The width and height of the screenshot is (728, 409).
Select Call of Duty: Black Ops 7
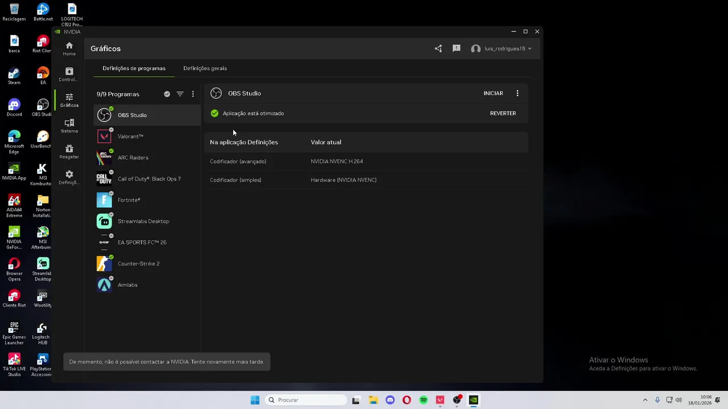click(x=147, y=179)
